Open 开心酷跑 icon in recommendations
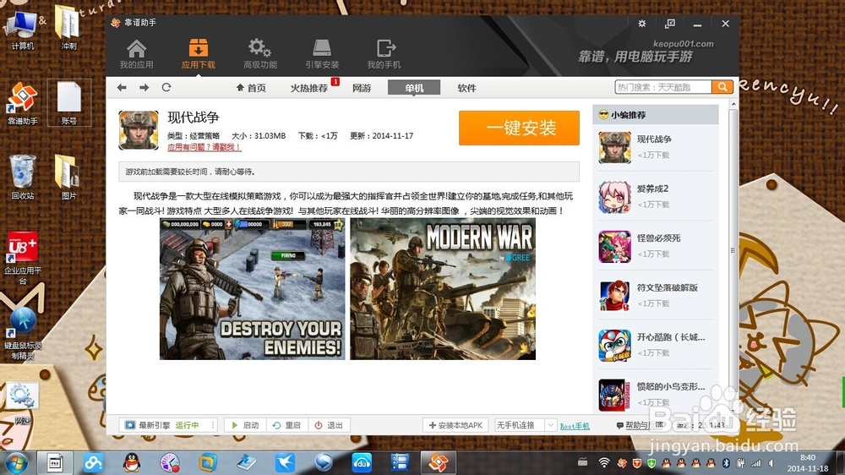The height and width of the screenshot is (475, 845). pyautogui.click(x=614, y=346)
